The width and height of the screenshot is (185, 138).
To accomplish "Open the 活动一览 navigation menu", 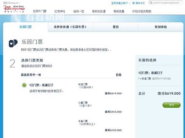I will click(78, 11).
